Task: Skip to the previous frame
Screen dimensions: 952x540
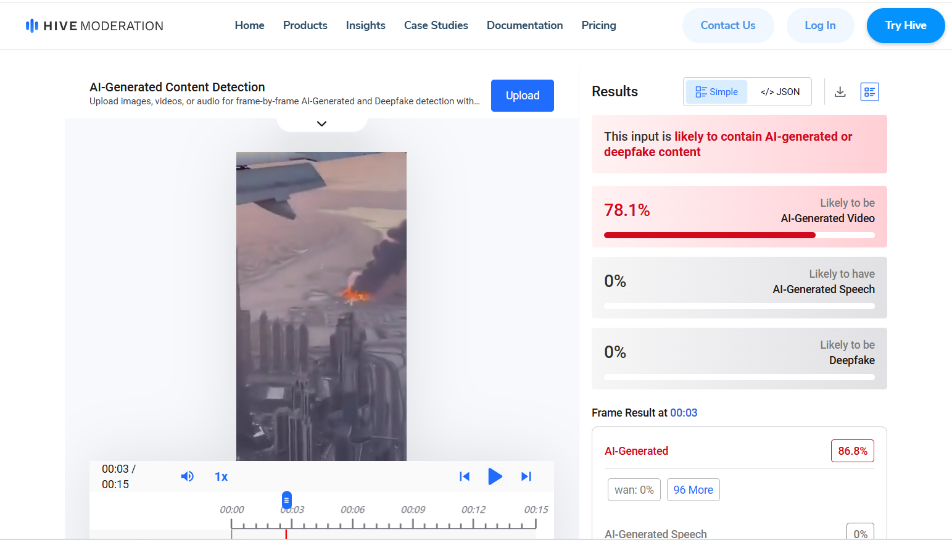Action: point(465,476)
